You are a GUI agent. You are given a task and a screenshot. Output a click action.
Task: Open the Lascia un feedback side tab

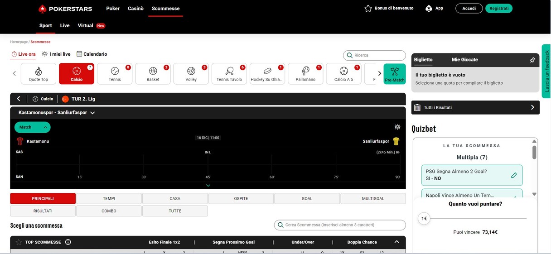click(x=546, y=71)
